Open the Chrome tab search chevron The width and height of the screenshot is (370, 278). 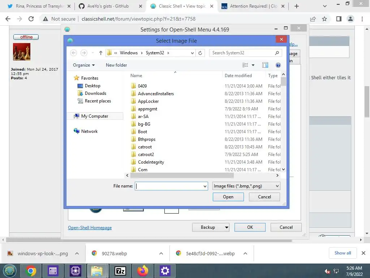point(325,7)
